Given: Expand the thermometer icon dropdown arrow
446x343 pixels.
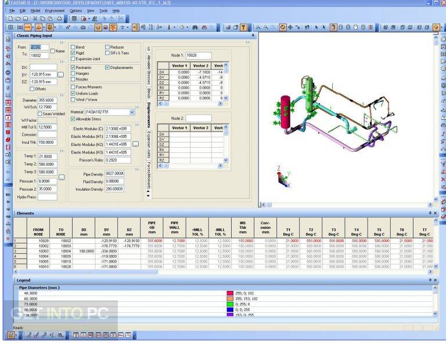Looking at the screenshot, I should 174,27.
